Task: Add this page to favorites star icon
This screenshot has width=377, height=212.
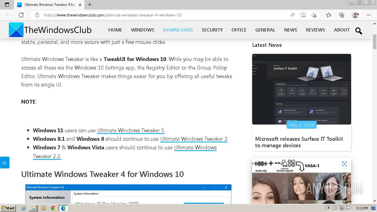Action: pyautogui.click(x=314, y=15)
